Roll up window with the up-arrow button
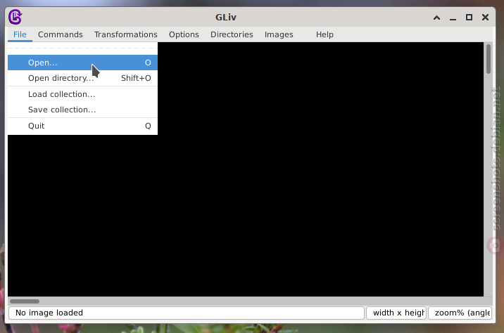Image resolution: width=504 pixels, height=333 pixels. tap(436, 18)
